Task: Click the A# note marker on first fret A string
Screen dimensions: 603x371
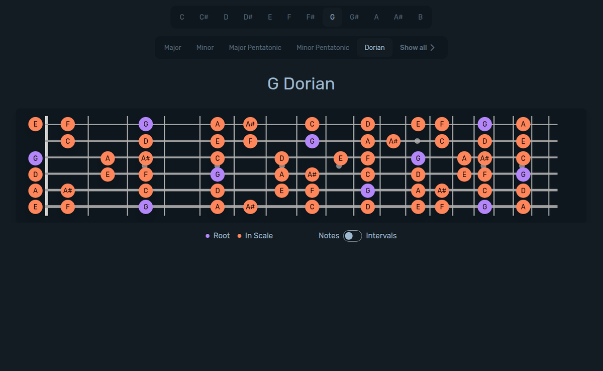Action: point(68,191)
